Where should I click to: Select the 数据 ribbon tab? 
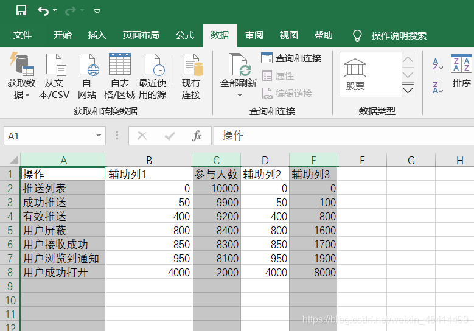click(x=220, y=35)
